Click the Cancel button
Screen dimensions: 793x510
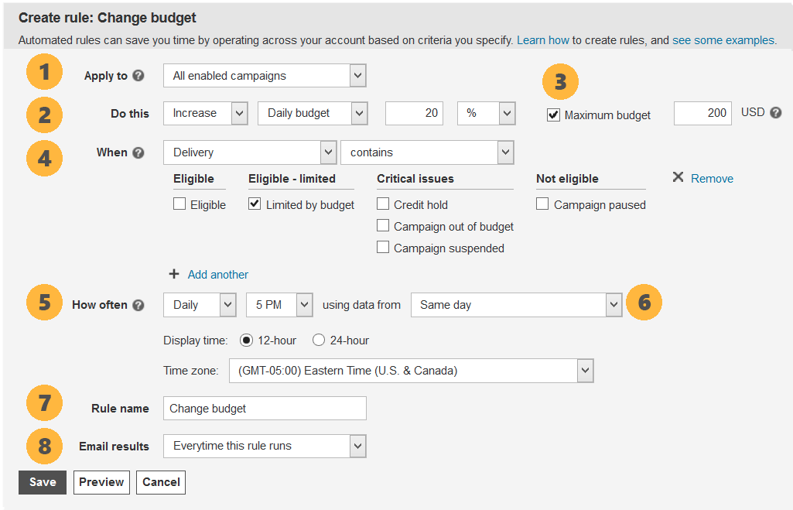[x=161, y=482]
